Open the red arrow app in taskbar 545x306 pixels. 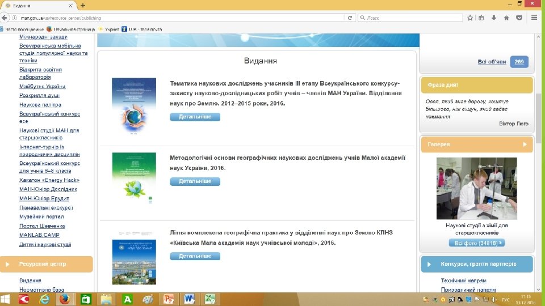pos(24,299)
